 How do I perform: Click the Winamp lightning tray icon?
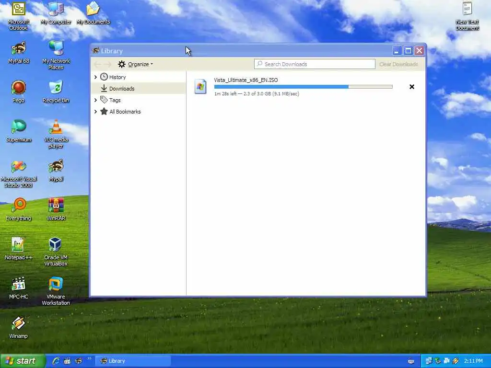coord(456,361)
